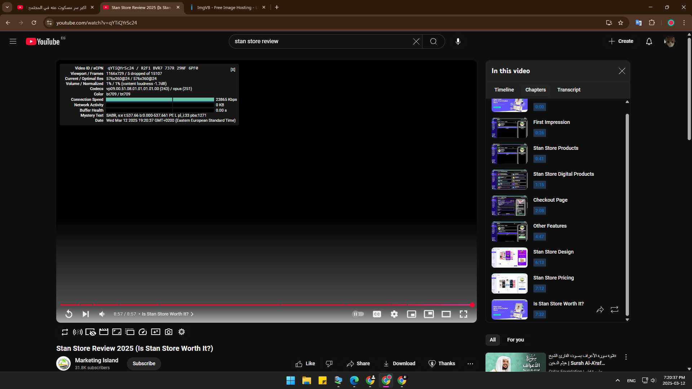Open player settings gear

coord(394,314)
